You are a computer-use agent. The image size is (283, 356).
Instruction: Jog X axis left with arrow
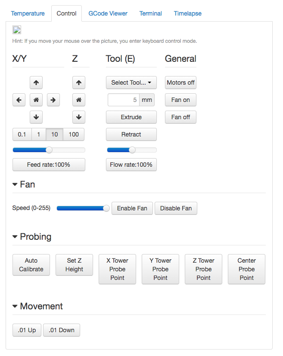[x=19, y=100]
